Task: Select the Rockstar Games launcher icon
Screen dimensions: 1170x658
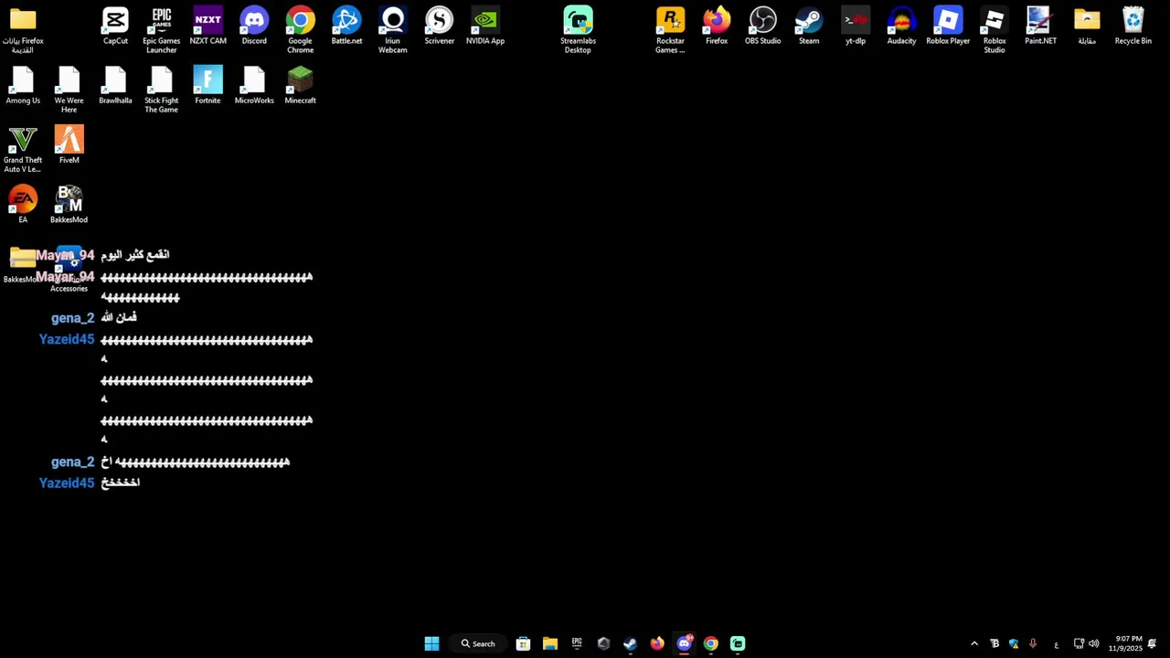Action: (670, 30)
